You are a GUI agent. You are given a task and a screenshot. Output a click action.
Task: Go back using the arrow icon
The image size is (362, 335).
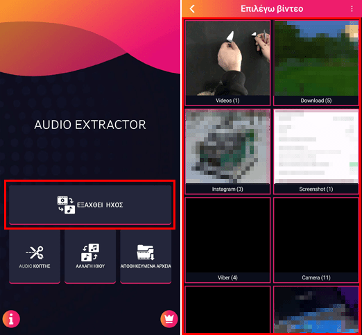coord(192,9)
